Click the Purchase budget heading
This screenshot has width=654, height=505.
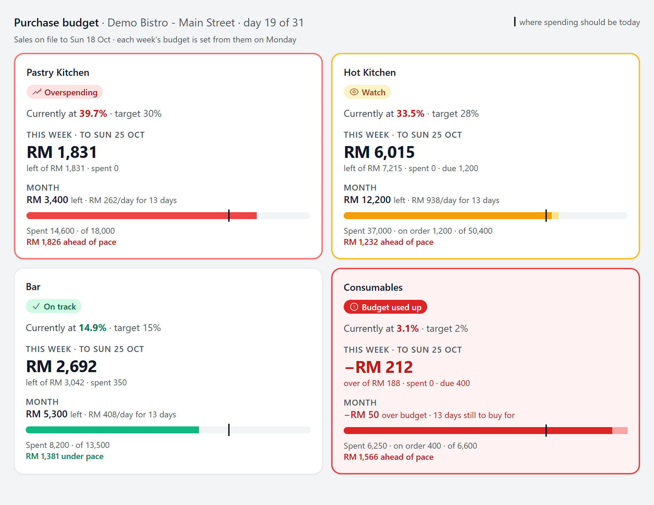point(56,23)
